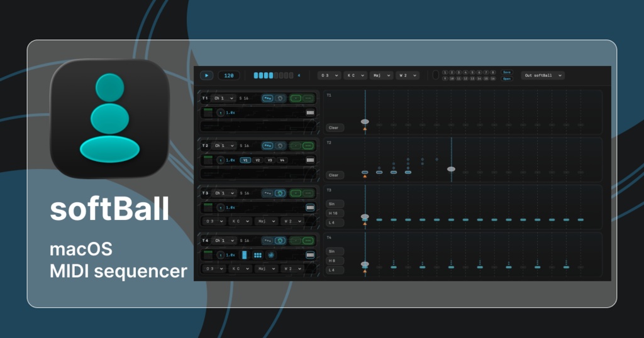Click T1 gray step slider handle
644x338 pixels.
tap(365, 121)
